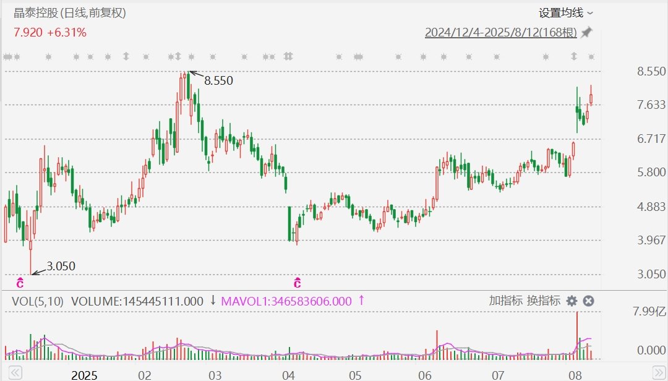Screen dimensions: 668x381
Task: Click the up-down arrow event marker near late January
Action: point(126,56)
